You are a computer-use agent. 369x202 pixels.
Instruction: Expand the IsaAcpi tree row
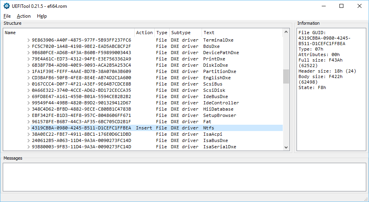tap(28, 134)
